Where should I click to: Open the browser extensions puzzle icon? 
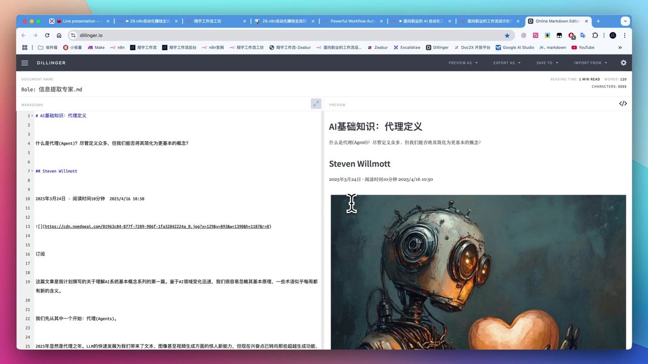(595, 35)
